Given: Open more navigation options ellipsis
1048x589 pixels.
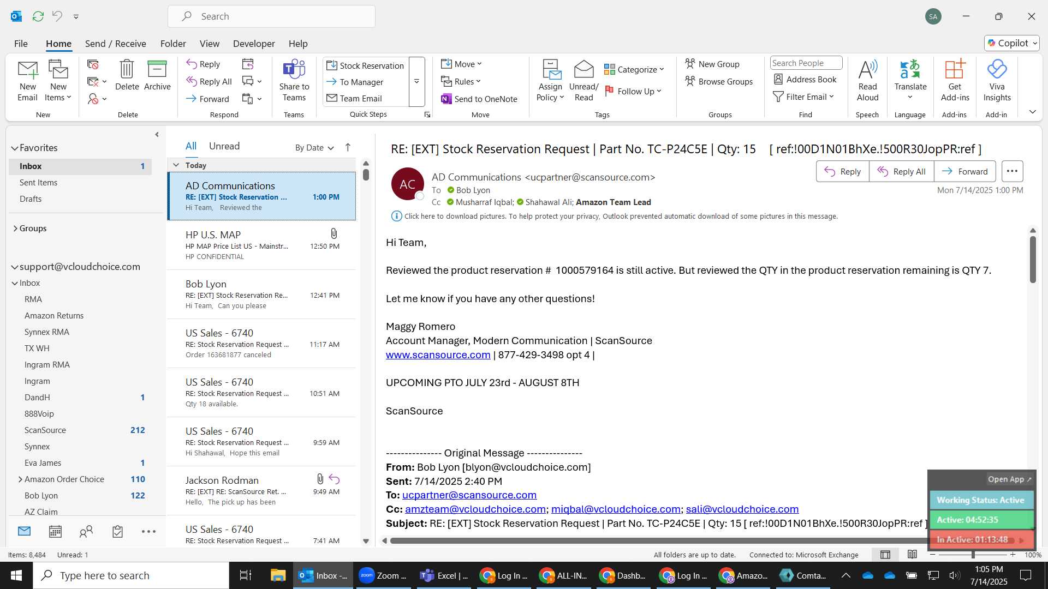Looking at the screenshot, I should (x=148, y=531).
